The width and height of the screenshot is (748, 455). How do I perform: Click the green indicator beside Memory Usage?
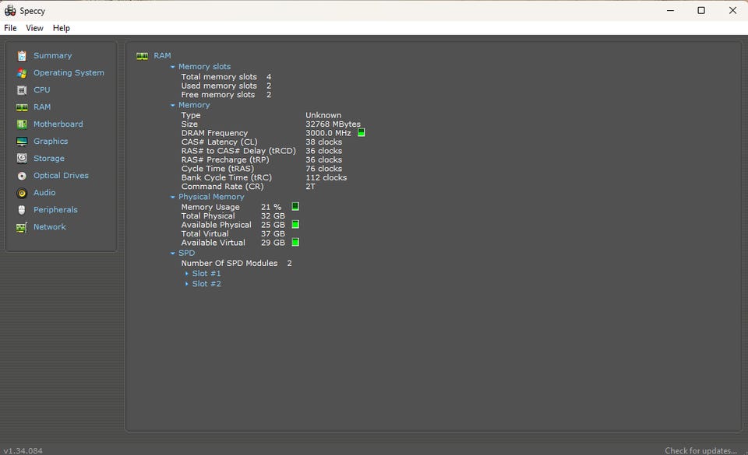[295, 207]
